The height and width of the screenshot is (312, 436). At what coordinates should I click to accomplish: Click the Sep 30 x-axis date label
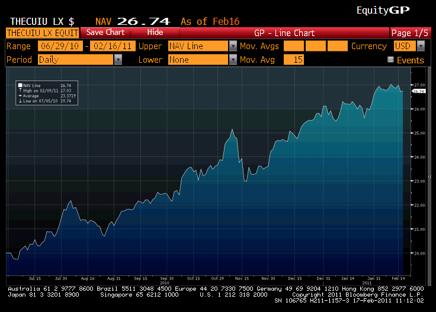coord(167,278)
